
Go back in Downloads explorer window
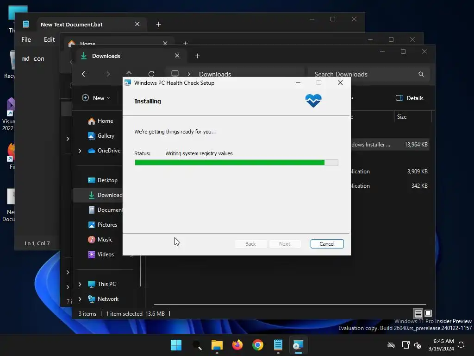coord(85,74)
